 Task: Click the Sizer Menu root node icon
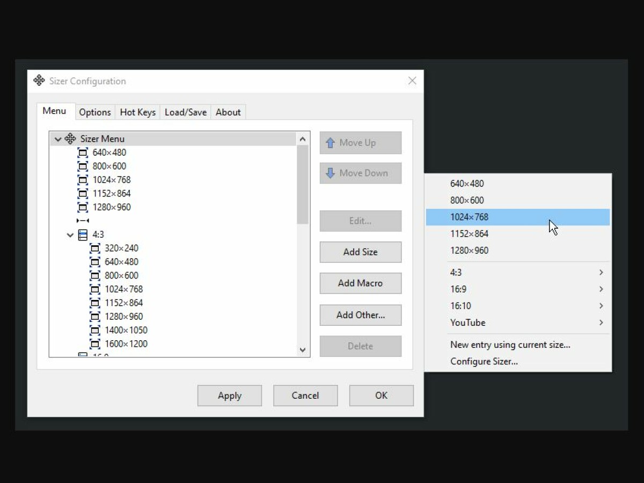70,139
